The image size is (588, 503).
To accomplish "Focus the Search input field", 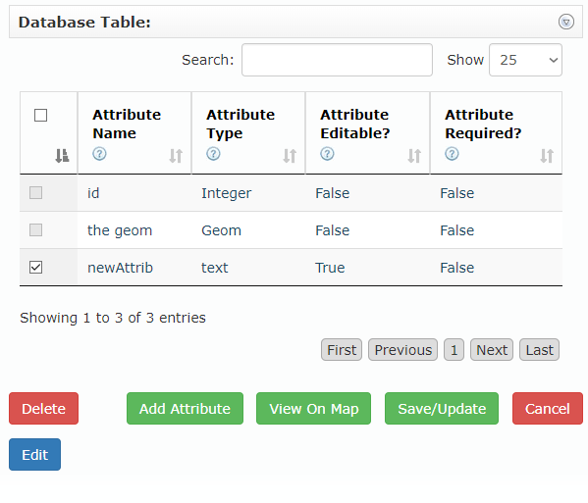I will point(337,60).
